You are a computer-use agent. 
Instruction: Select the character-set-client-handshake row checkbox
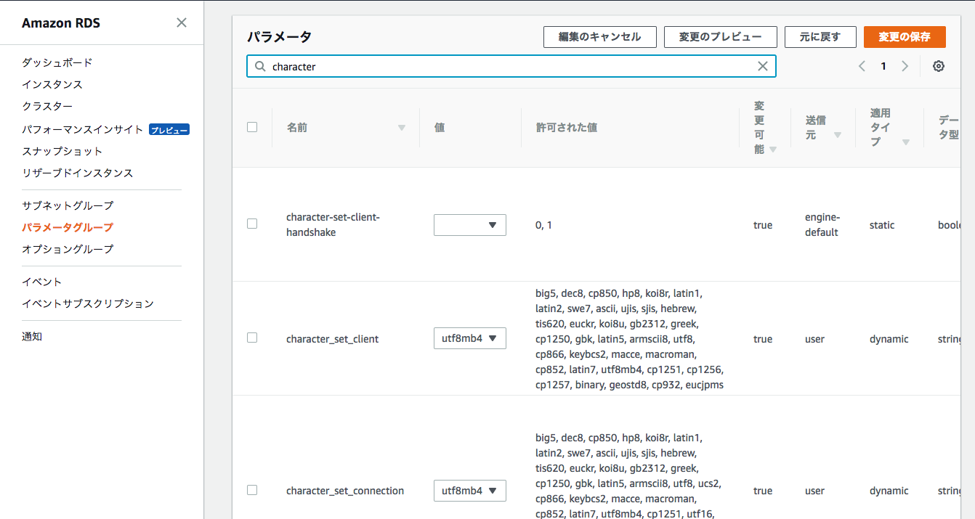(x=252, y=224)
